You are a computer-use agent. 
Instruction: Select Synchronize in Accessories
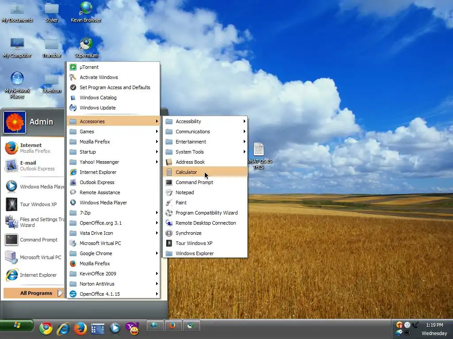[x=205, y=233]
